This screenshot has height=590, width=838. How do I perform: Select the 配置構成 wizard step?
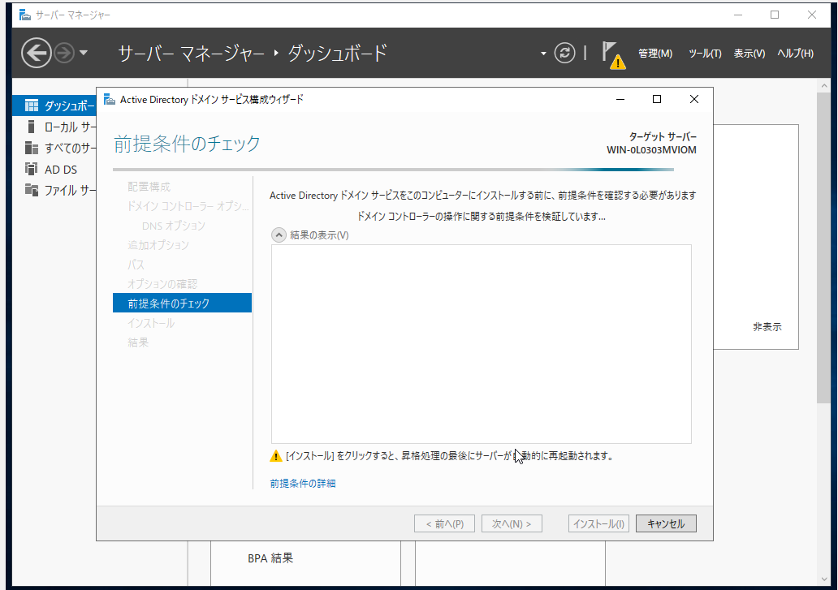tap(149, 187)
